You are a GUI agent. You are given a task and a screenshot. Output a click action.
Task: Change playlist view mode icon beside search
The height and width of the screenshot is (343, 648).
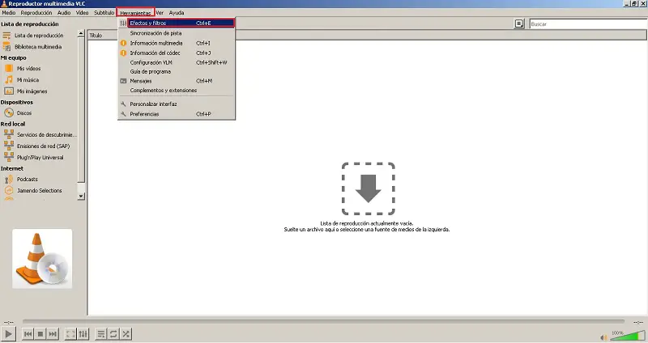(x=519, y=24)
